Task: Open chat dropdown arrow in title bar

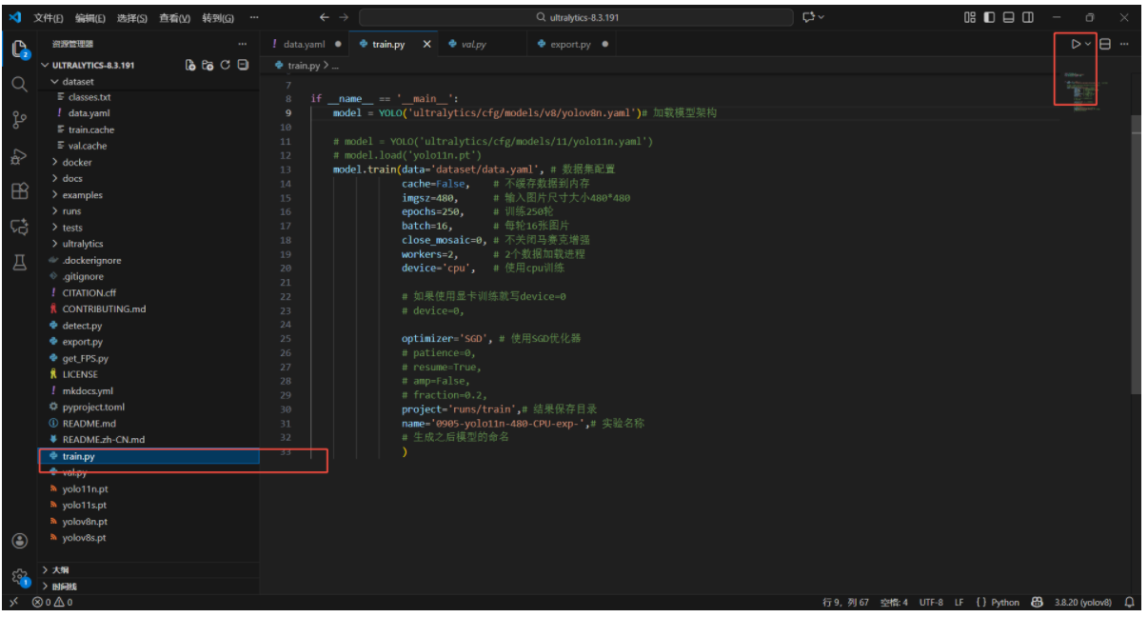Action: pos(821,17)
